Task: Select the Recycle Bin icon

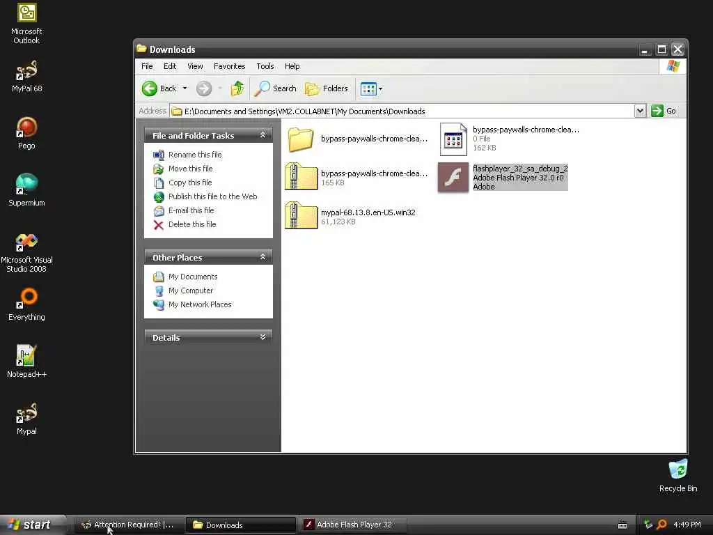Action: click(678, 476)
